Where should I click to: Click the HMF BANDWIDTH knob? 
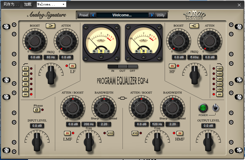[173, 108]
